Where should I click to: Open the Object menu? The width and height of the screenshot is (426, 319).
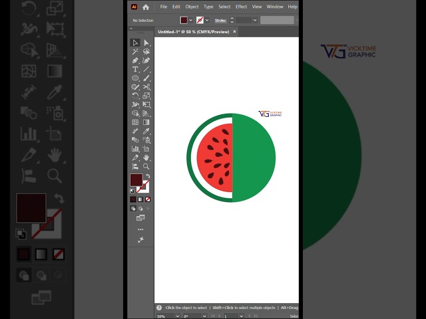[192, 7]
